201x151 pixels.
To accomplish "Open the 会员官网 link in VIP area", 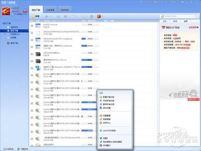I will pyautogui.click(x=193, y=27).
